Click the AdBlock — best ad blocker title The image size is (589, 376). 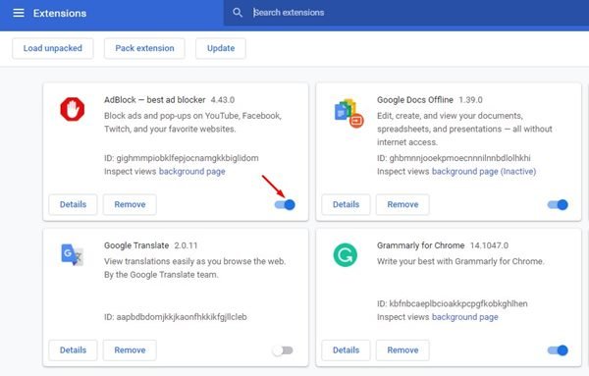pos(155,100)
